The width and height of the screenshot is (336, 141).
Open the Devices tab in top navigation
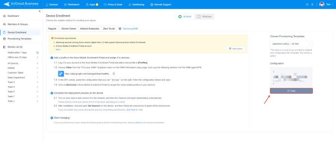pyautogui.click(x=52, y=4)
